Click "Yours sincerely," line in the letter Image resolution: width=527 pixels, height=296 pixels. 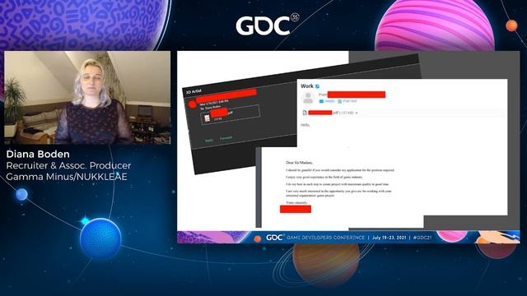pos(296,203)
